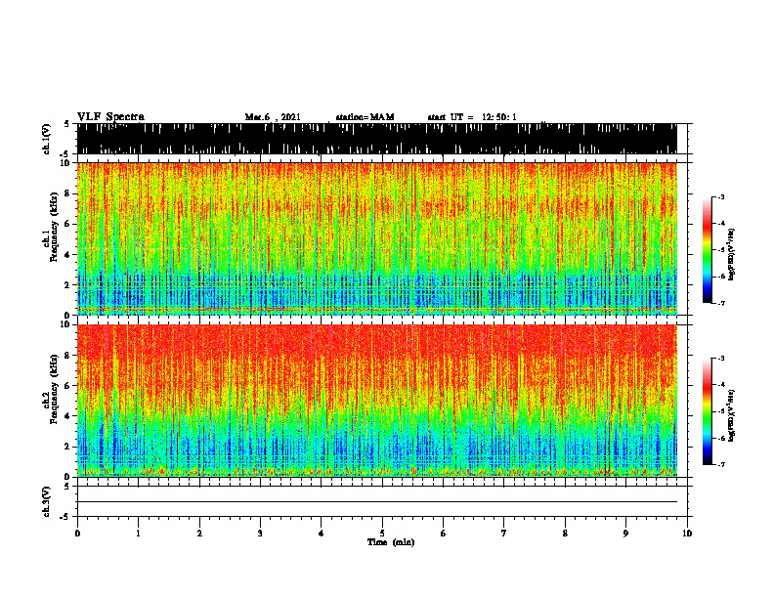Click the "VLF Spectra" title text
Screen dimensions: 774x598
[x=110, y=117]
